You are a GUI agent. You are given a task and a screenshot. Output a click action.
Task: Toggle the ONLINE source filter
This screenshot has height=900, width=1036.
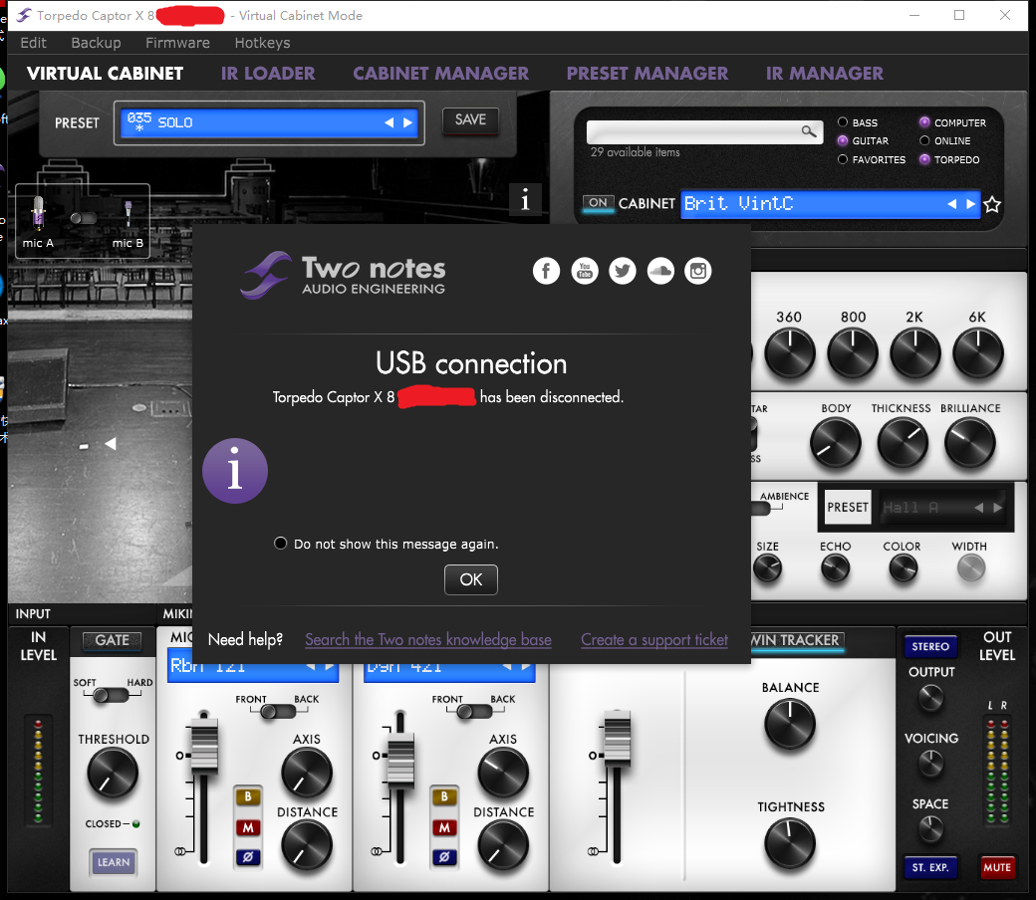pyautogui.click(x=924, y=140)
